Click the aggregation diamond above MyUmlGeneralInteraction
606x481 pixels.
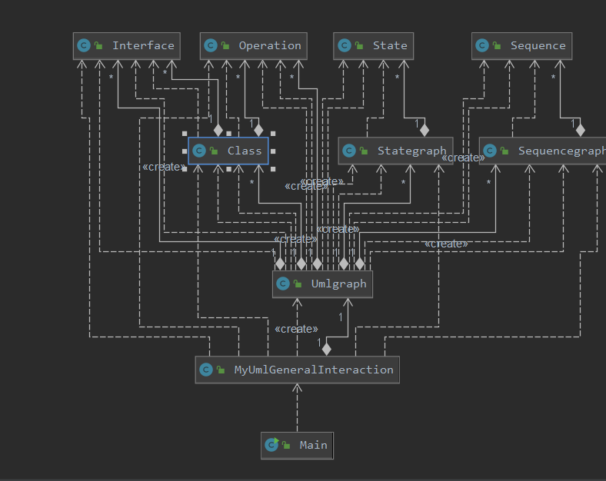327,349
